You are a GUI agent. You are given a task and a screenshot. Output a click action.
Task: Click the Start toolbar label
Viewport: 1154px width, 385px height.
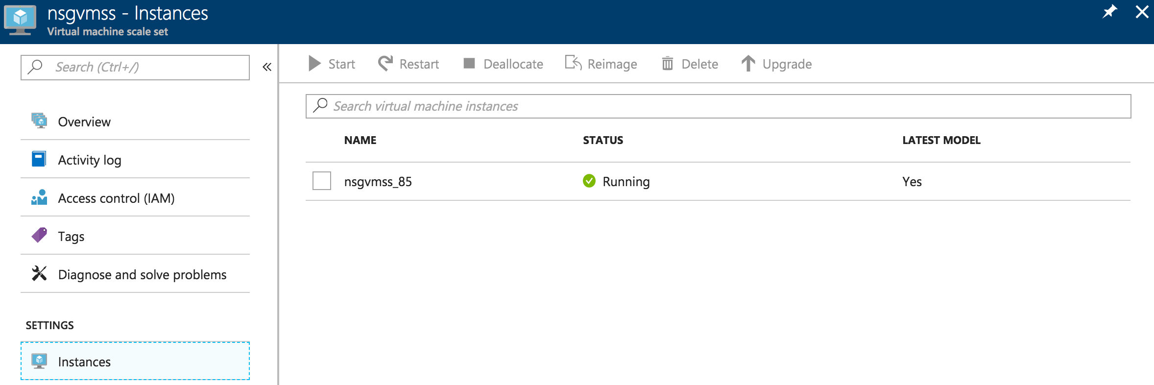[341, 64]
